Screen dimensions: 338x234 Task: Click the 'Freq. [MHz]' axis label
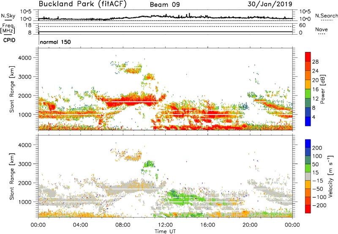click(x=8, y=28)
